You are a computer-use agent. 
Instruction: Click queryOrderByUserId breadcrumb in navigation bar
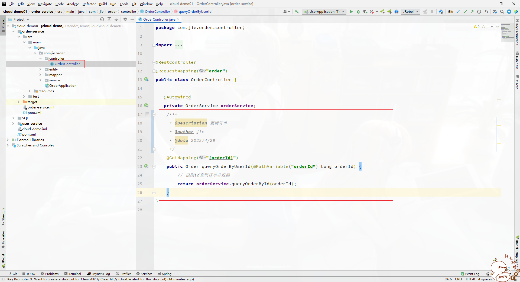193,12
